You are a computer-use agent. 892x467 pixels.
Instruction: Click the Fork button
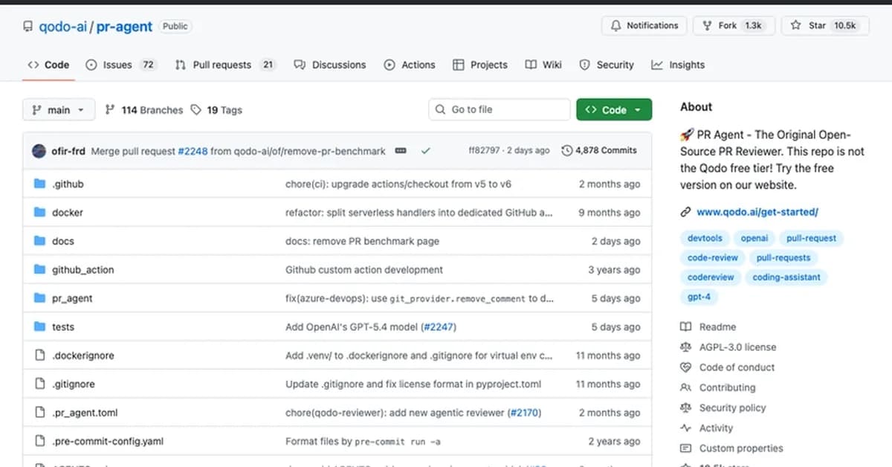click(x=732, y=25)
